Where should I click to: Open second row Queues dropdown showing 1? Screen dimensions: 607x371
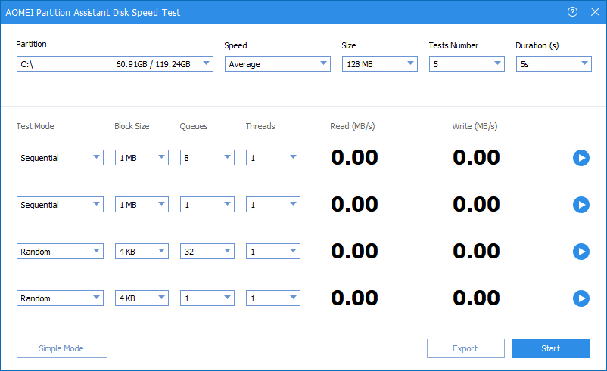pos(207,205)
